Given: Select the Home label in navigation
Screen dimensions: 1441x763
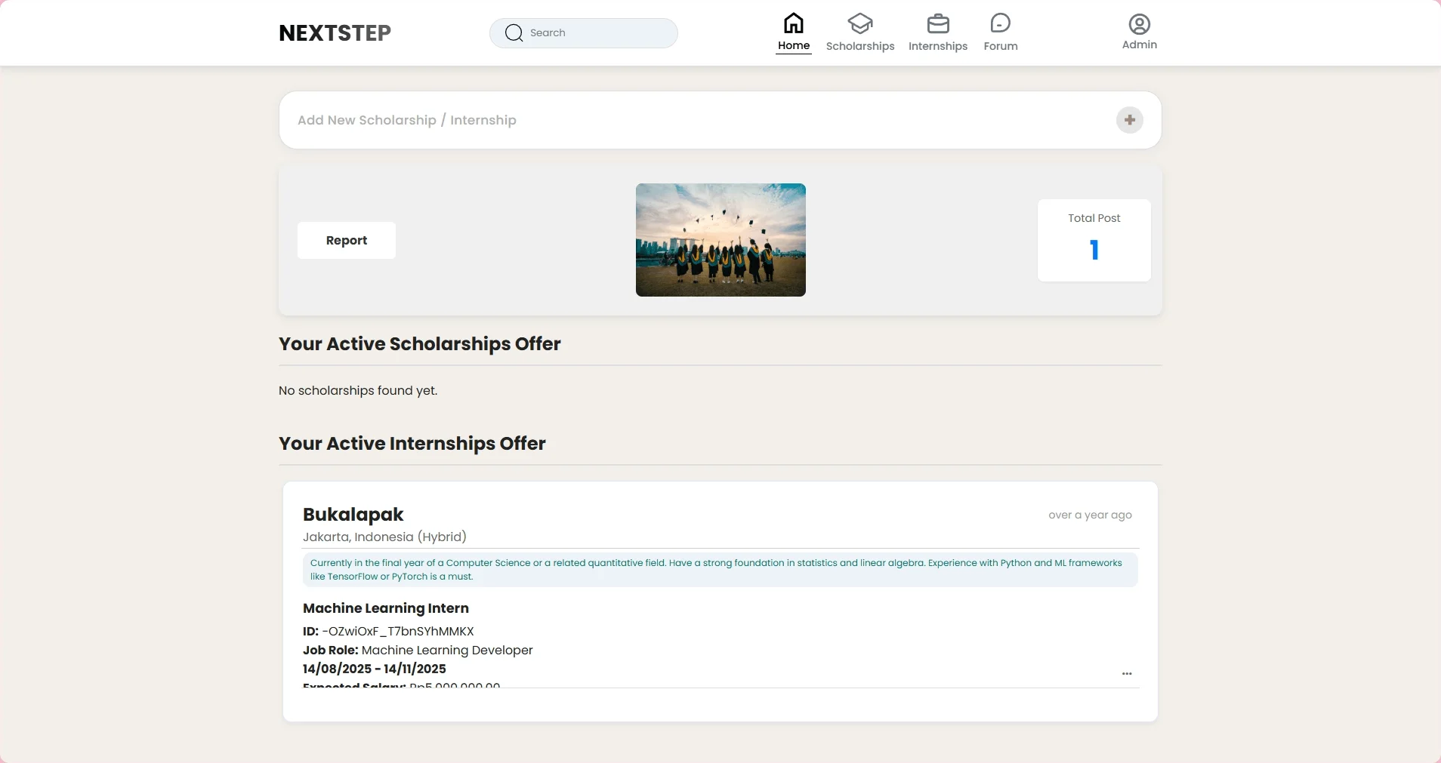Looking at the screenshot, I should [794, 46].
